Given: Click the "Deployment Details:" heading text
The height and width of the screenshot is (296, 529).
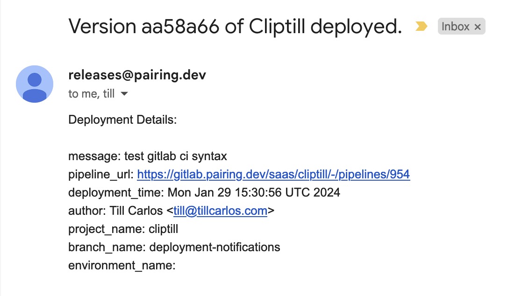Looking at the screenshot, I should tap(122, 120).
